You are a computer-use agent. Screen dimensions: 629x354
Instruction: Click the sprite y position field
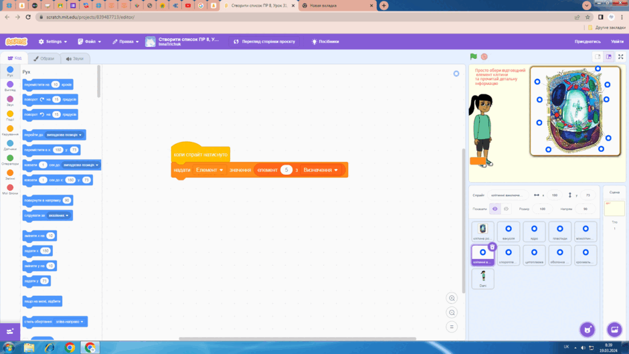[588, 195]
